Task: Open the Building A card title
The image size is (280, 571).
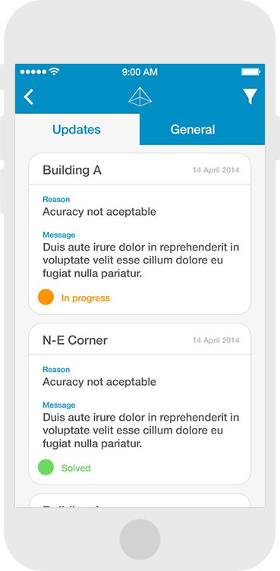Action: point(72,170)
